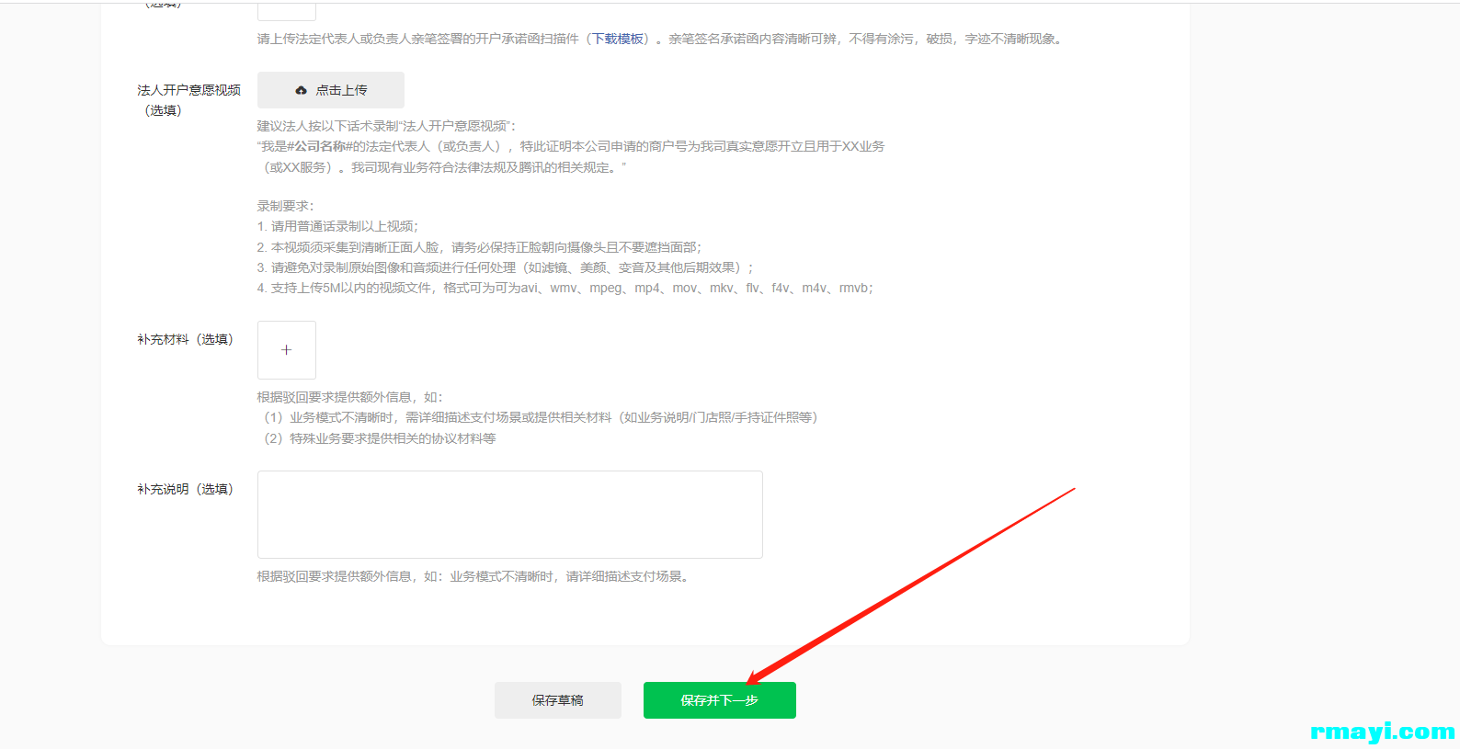Add 补充材料 via the plus box
The height and width of the screenshot is (749, 1460).
(287, 350)
